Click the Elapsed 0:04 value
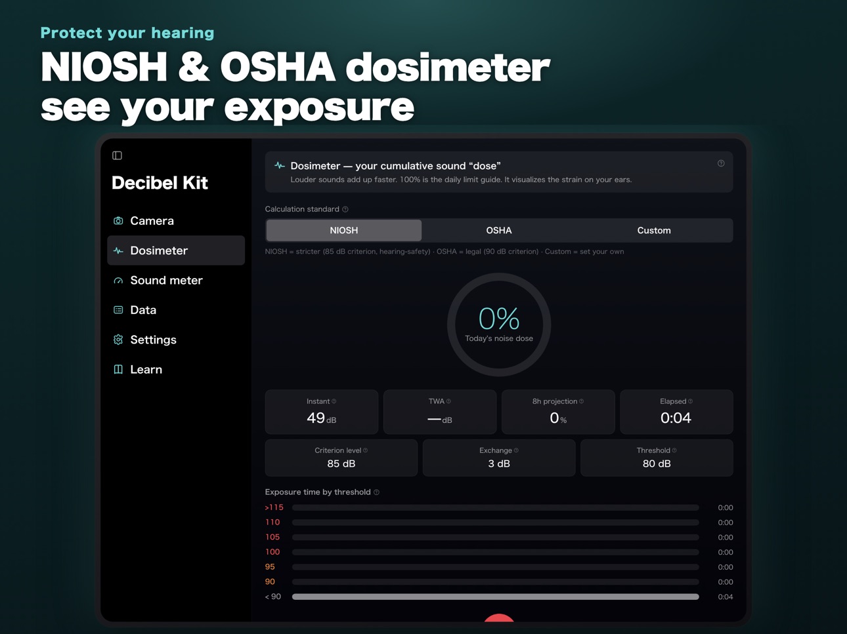 [x=676, y=418]
